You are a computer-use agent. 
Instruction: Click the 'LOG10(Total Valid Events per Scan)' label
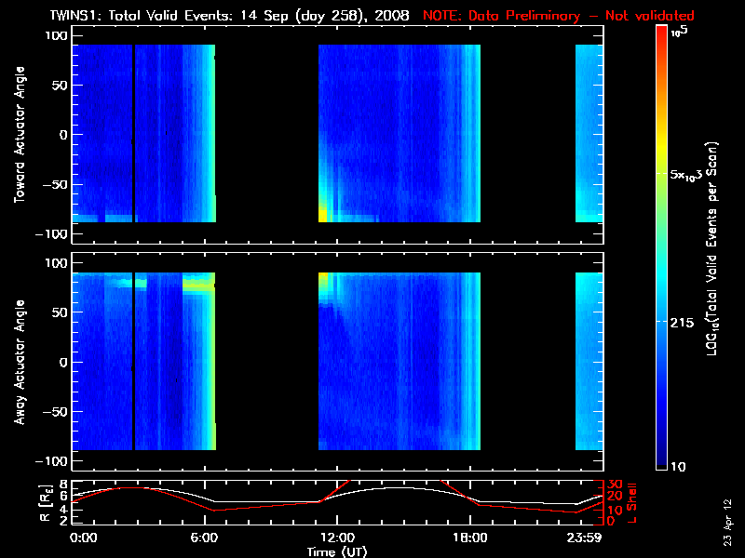pyautogui.click(x=711, y=248)
